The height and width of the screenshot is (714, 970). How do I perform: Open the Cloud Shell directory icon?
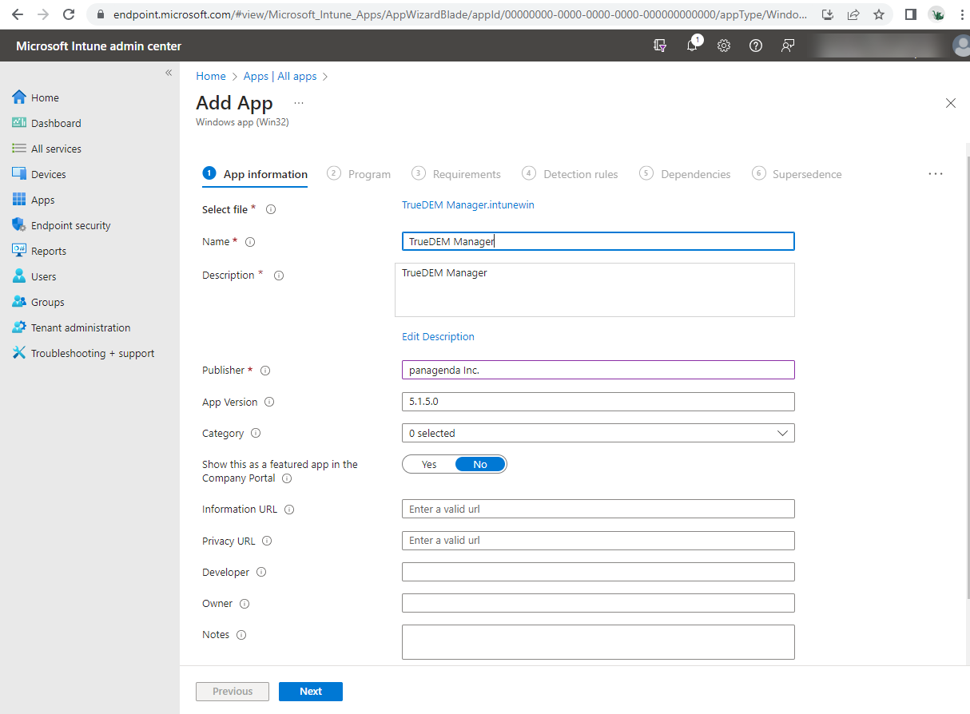tap(660, 46)
